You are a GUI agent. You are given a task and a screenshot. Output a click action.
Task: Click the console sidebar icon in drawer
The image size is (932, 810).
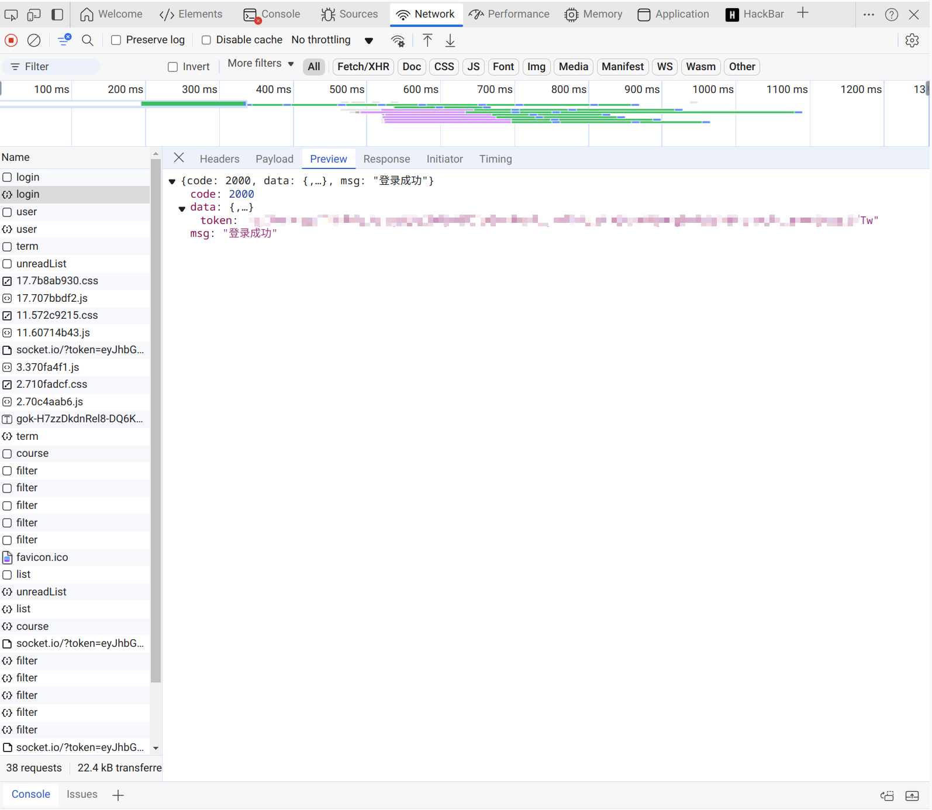click(x=887, y=795)
